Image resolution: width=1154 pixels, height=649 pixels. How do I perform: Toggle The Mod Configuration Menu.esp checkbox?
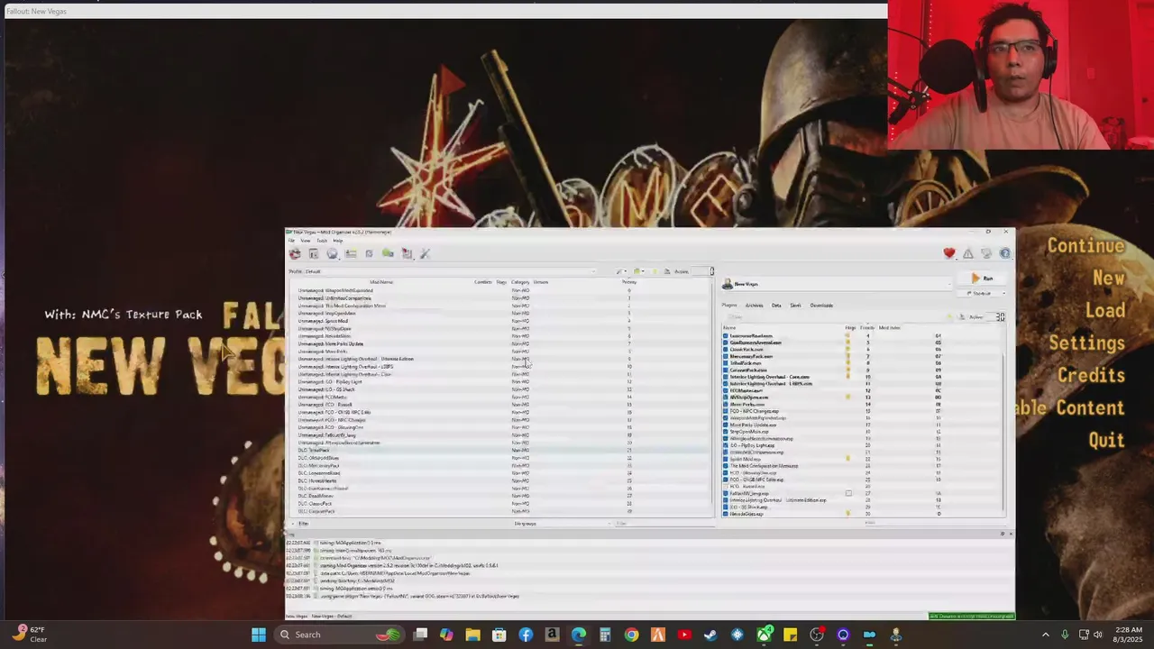coord(726,466)
